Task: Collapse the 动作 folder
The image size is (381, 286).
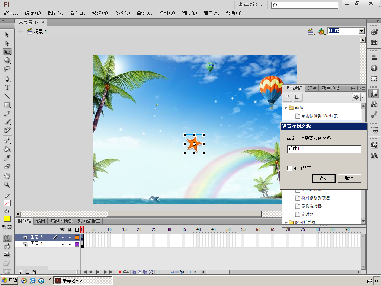Action: coord(286,108)
